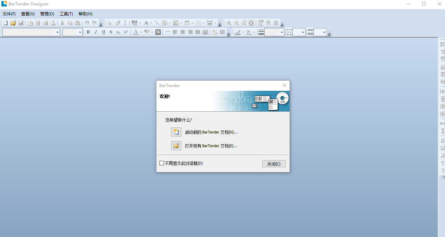
Task: Toggle Underline formatting
Action: tap(103, 32)
